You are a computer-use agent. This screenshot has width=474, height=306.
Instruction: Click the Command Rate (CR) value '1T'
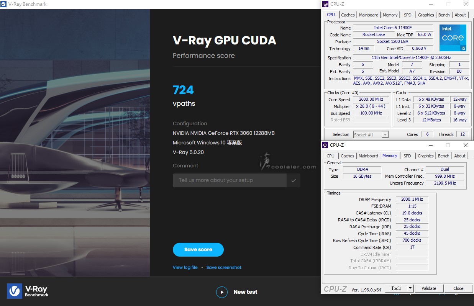click(x=412, y=247)
